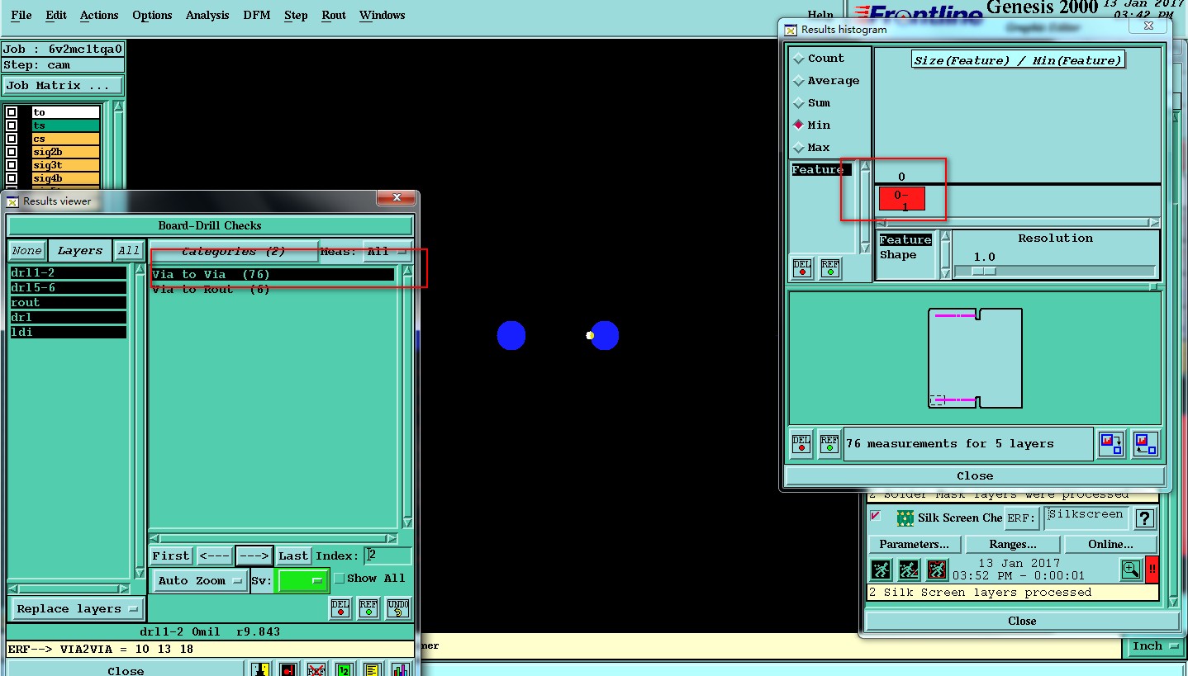Image resolution: width=1188 pixels, height=676 pixels.
Task: Toggle visibility box for layer sig2b
Action: [12, 152]
